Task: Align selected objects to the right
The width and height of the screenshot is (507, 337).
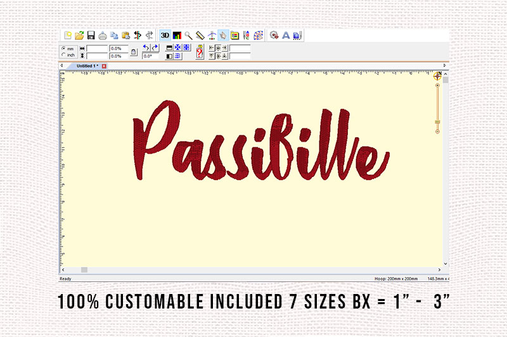Action: (225, 48)
